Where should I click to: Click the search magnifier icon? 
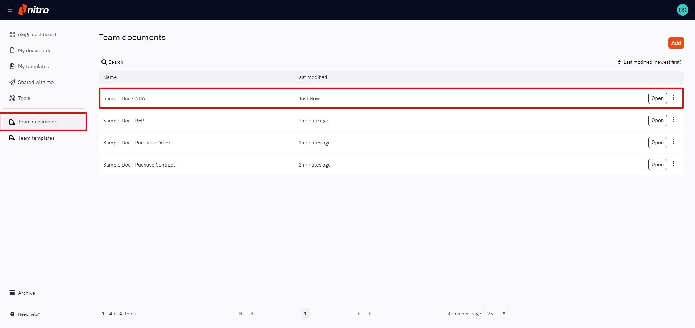(x=104, y=62)
